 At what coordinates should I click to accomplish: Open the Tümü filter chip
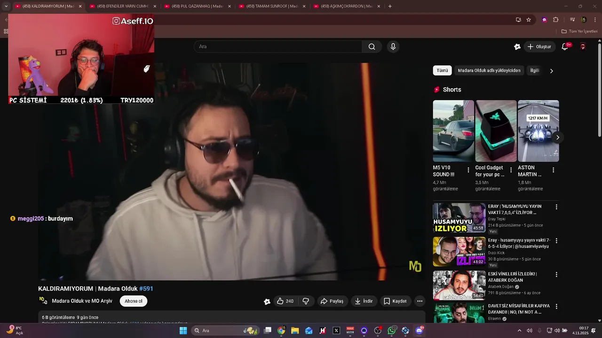[x=442, y=70]
